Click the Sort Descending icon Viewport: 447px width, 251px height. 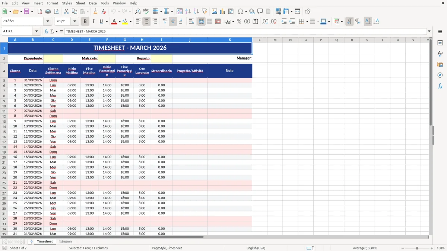(x=196, y=12)
